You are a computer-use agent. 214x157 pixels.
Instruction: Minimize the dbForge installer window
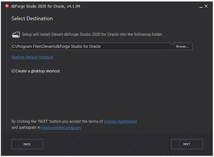[x=201, y=6]
